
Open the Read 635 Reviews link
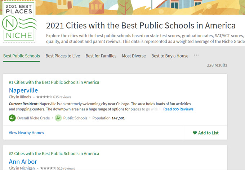[x=178, y=109]
